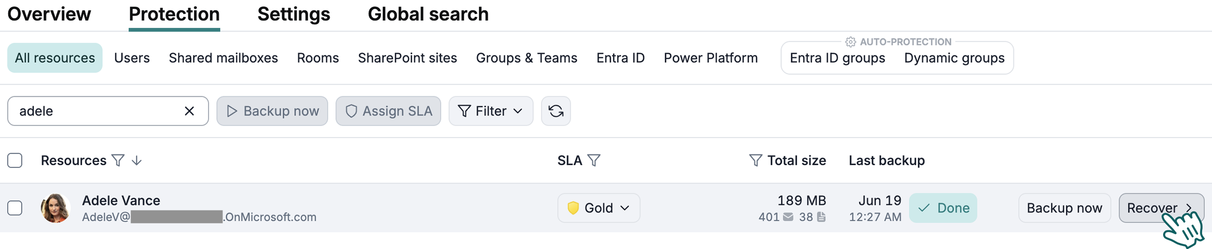Click the funnel icon next to SLA
1212x249 pixels.
(594, 161)
